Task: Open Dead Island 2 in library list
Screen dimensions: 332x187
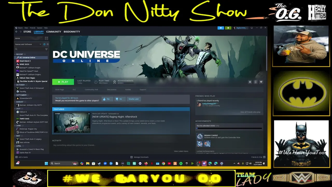Action: pos(25,61)
